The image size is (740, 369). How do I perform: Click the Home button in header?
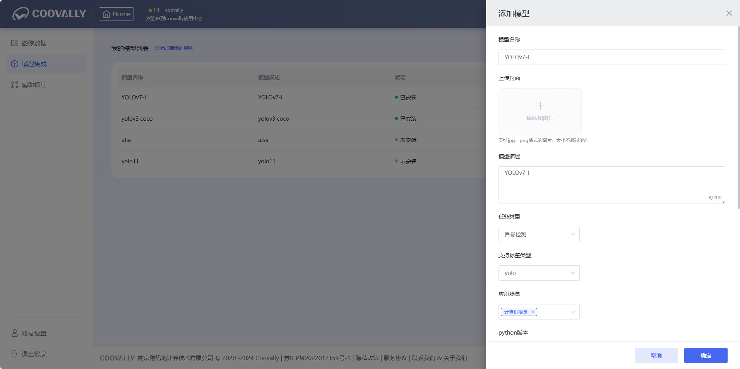116,14
